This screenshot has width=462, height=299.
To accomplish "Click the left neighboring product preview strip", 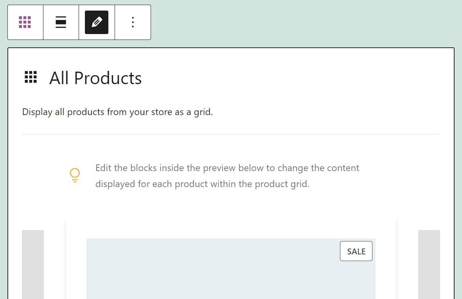I will (33, 264).
